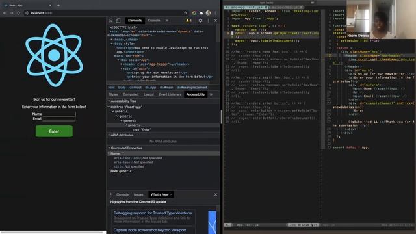Open the Computed pane tab

click(131, 94)
